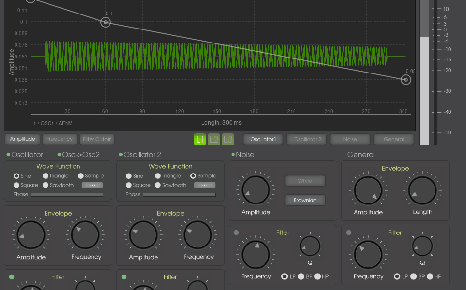The height and width of the screenshot is (290, 466).
Task: Switch to layer L2
Action: pyautogui.click(x=214, y=140)
